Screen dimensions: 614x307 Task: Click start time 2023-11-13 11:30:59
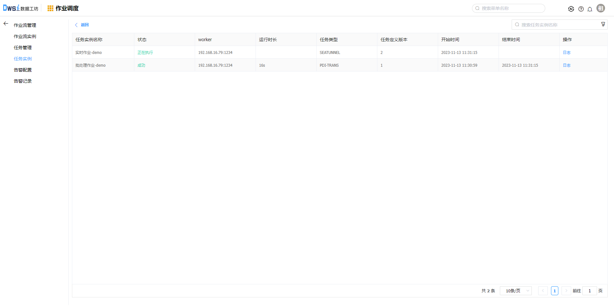pos(459,65)
